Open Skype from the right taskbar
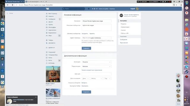Screen dimensions: 190x106 coord(187,67)
